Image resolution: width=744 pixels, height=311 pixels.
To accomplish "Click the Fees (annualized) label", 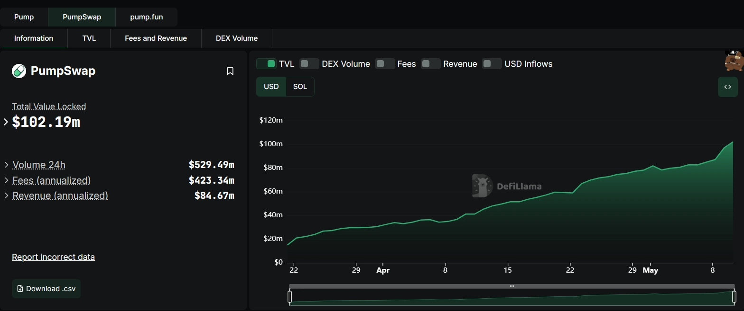I will (x=51, y=180).
